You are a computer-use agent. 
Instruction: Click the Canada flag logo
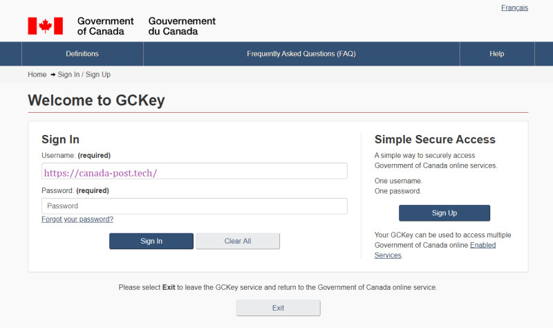[x=46, y=26]
